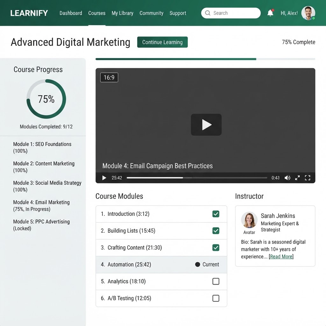Select Module 3: Social Media Strategy

(x=47, y=186)
